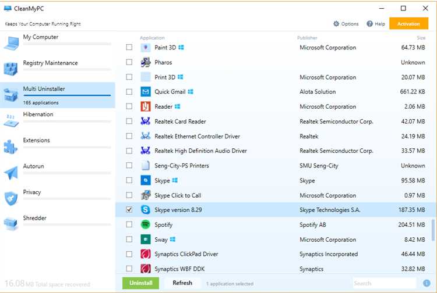Click the orange Activation button

pyautogui.click(x=408, y=24)
